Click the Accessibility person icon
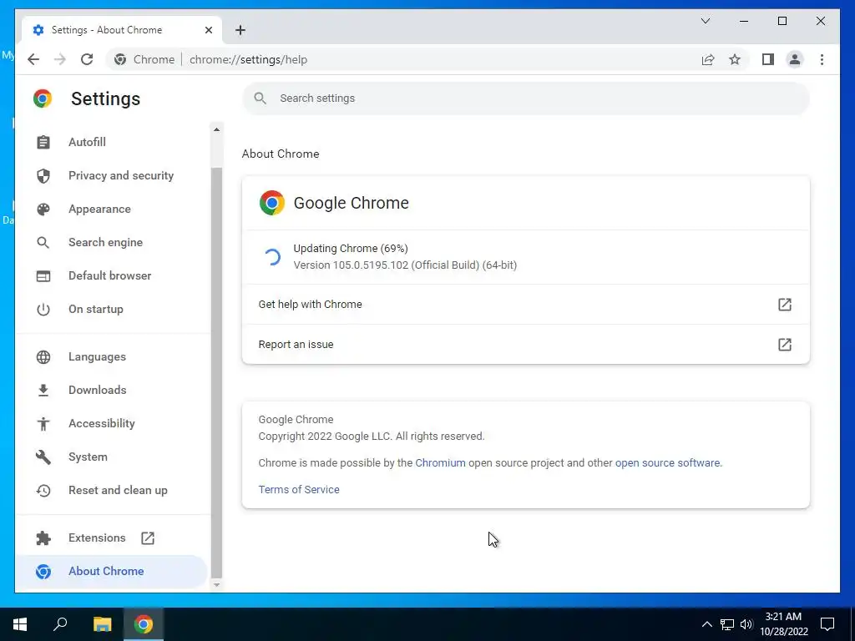 tap(43, 423)
